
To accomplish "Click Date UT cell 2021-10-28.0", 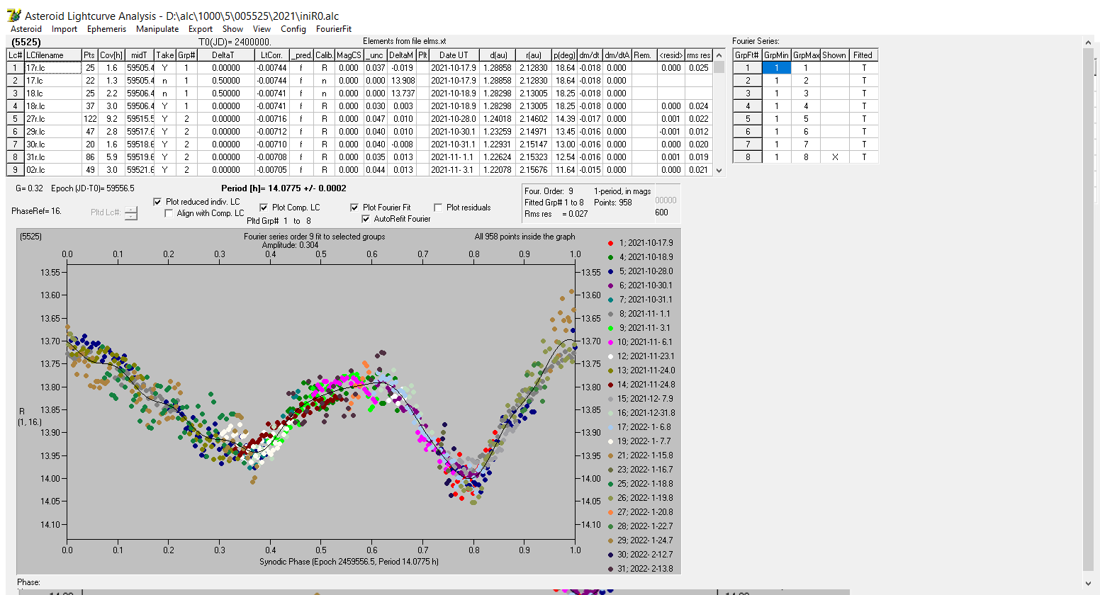I will point(454,119).
